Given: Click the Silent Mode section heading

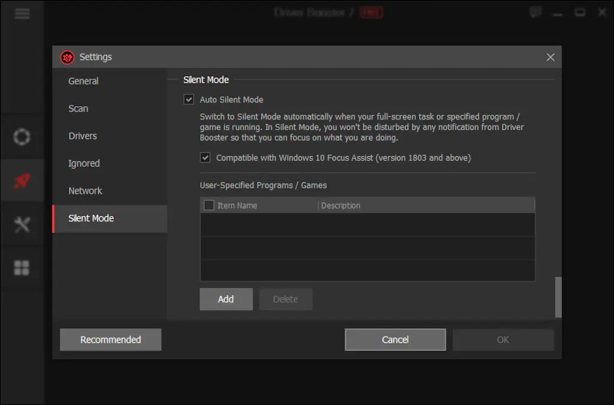Looking at the screenshot, I should click(x=206, y=80).
